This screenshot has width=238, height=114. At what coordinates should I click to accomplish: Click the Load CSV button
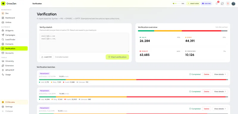click(46, 57)
